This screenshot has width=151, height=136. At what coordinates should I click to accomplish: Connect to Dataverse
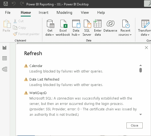point(110,26)
